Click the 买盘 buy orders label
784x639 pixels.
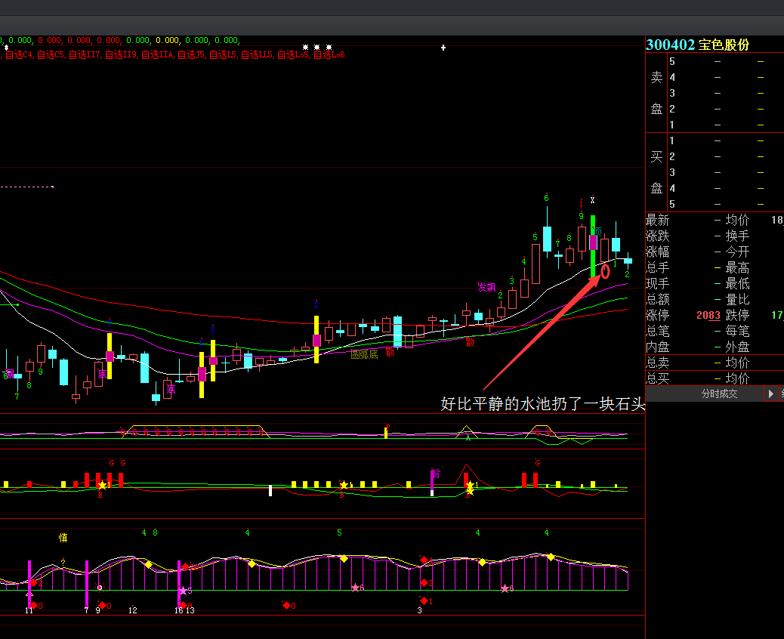click(656, 172)
